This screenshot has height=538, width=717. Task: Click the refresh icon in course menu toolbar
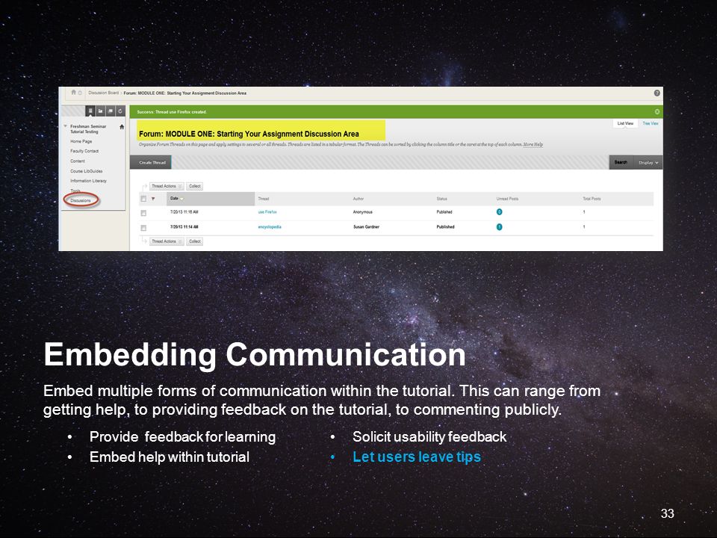pos(120,111)
